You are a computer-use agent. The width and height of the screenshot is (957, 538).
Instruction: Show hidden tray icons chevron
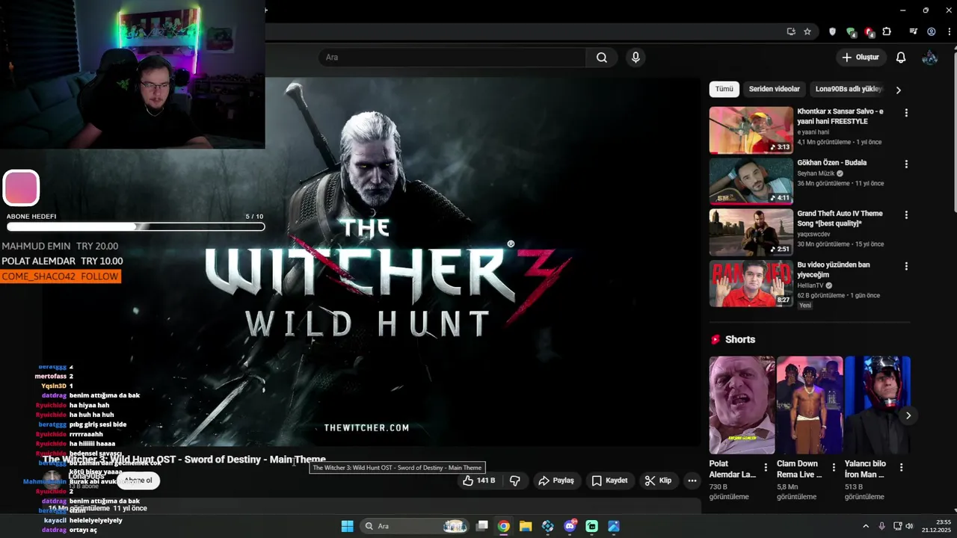(866, 526)
